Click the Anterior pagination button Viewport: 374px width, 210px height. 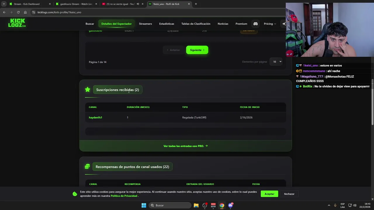pos(173,50)
